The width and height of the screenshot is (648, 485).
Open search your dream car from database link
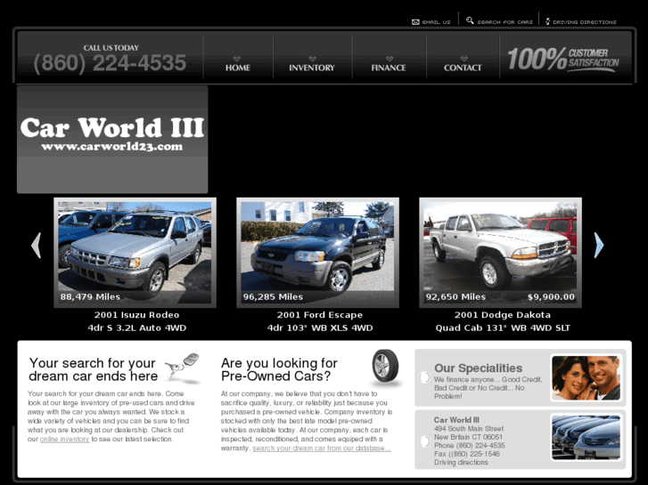(322, 449)
